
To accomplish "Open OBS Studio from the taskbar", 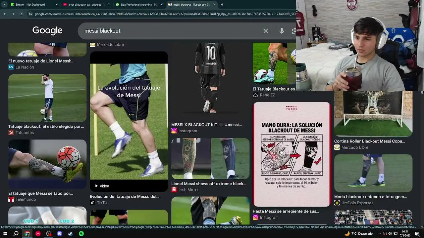I will pyautogui.click(x=49, y=234).
